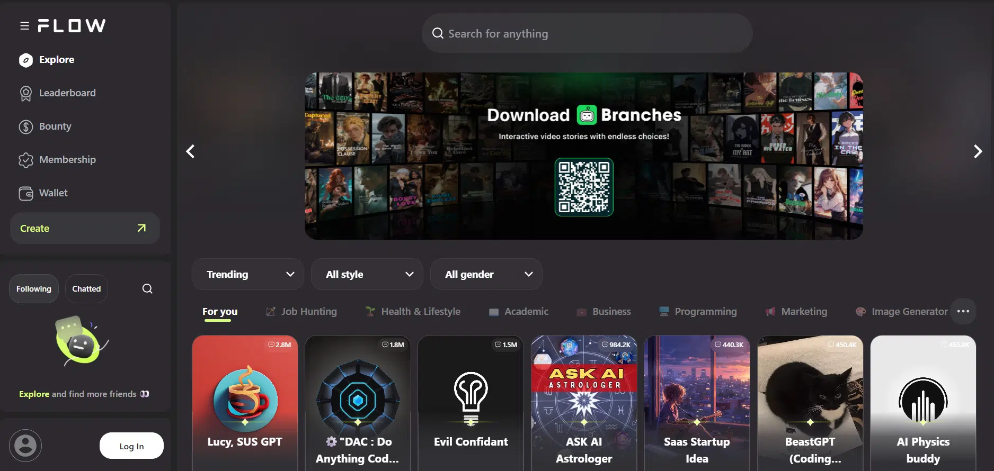This screenshot has width=994, height=471.
Task: Toggle the Chatted filter
Action: (86, 288)
